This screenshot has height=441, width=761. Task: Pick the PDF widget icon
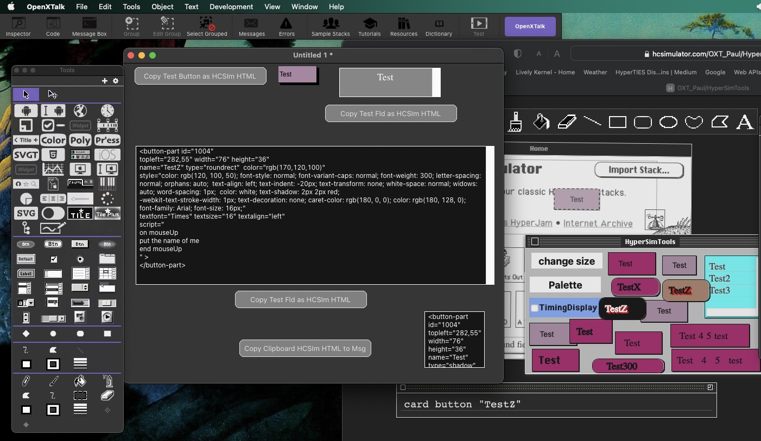click(x=53, y=184)
